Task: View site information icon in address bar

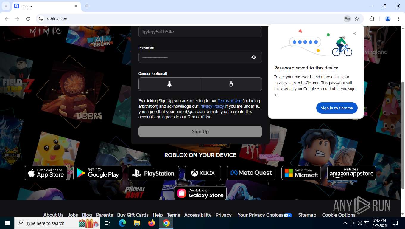Action: [x=41, y=19]
